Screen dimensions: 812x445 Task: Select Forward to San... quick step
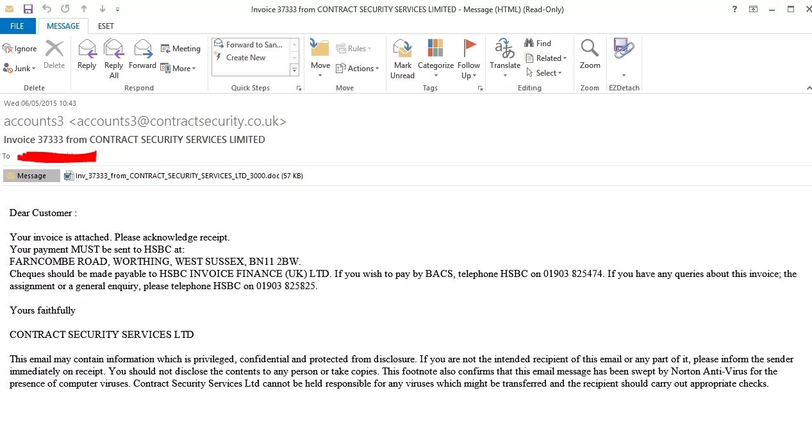pos(251,45)
